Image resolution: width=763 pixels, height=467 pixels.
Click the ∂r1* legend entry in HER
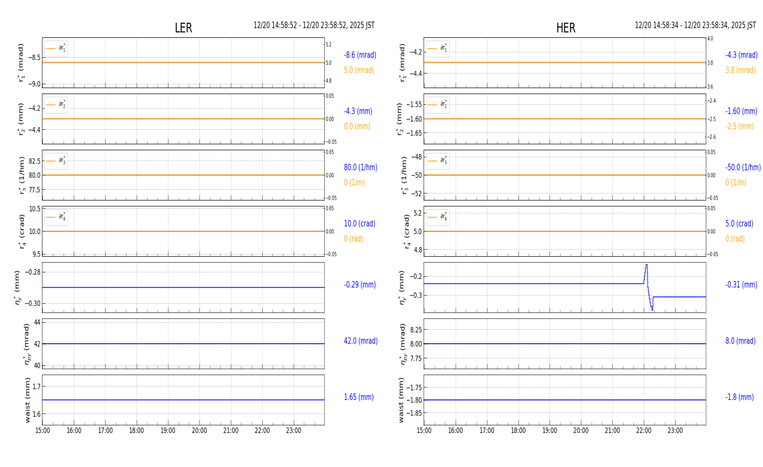coord(438,49)
